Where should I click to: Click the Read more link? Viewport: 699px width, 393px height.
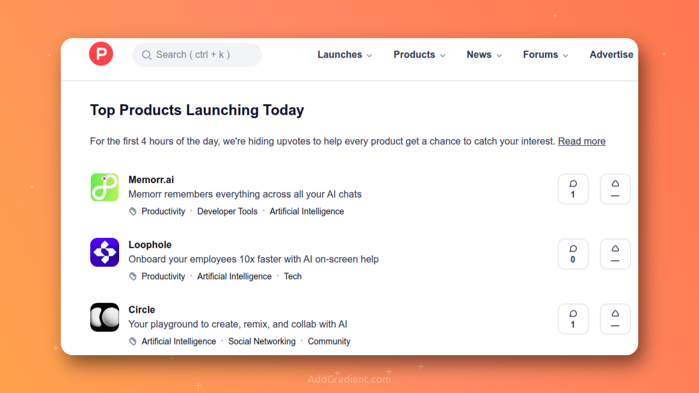pos(581,141)
